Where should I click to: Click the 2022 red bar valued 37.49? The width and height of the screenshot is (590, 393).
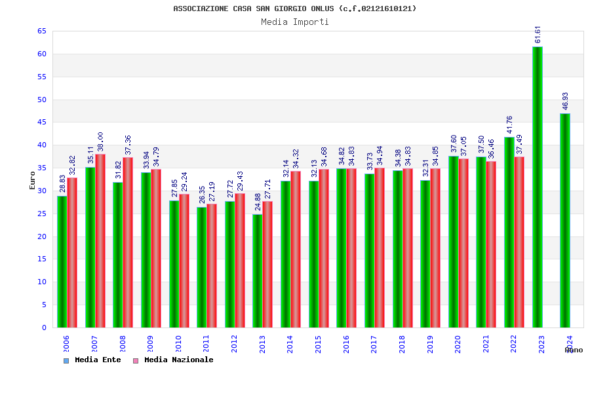click(519, 242)
